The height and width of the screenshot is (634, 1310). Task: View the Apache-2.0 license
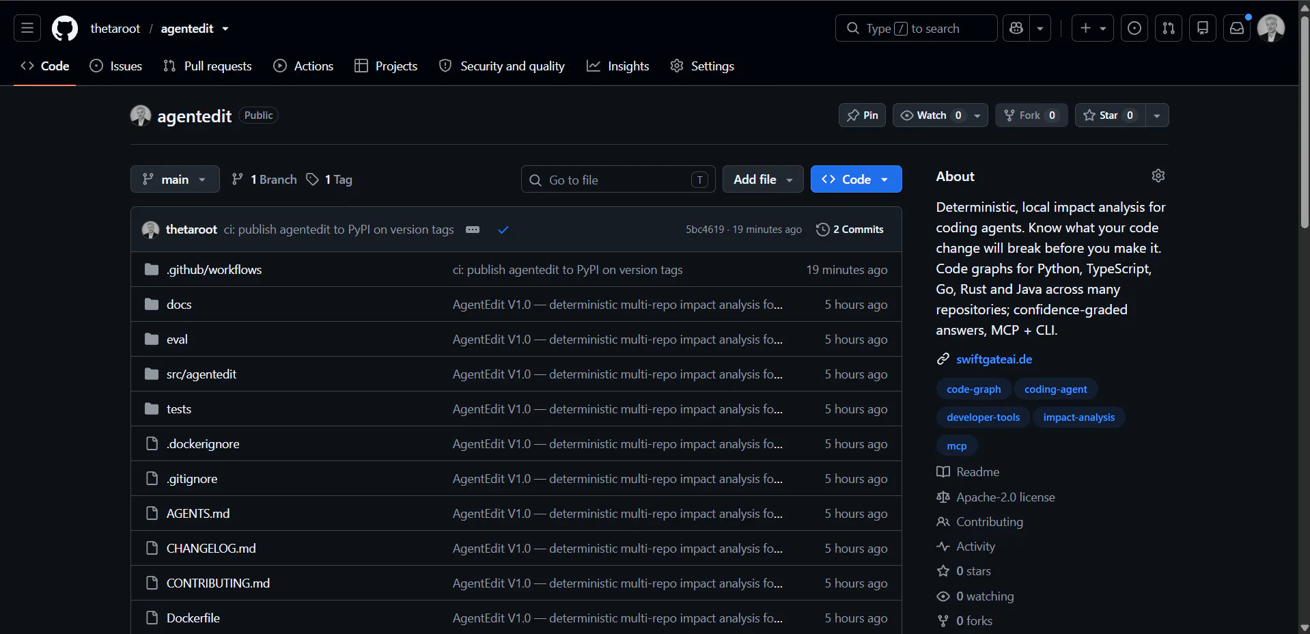point(1005,497)
